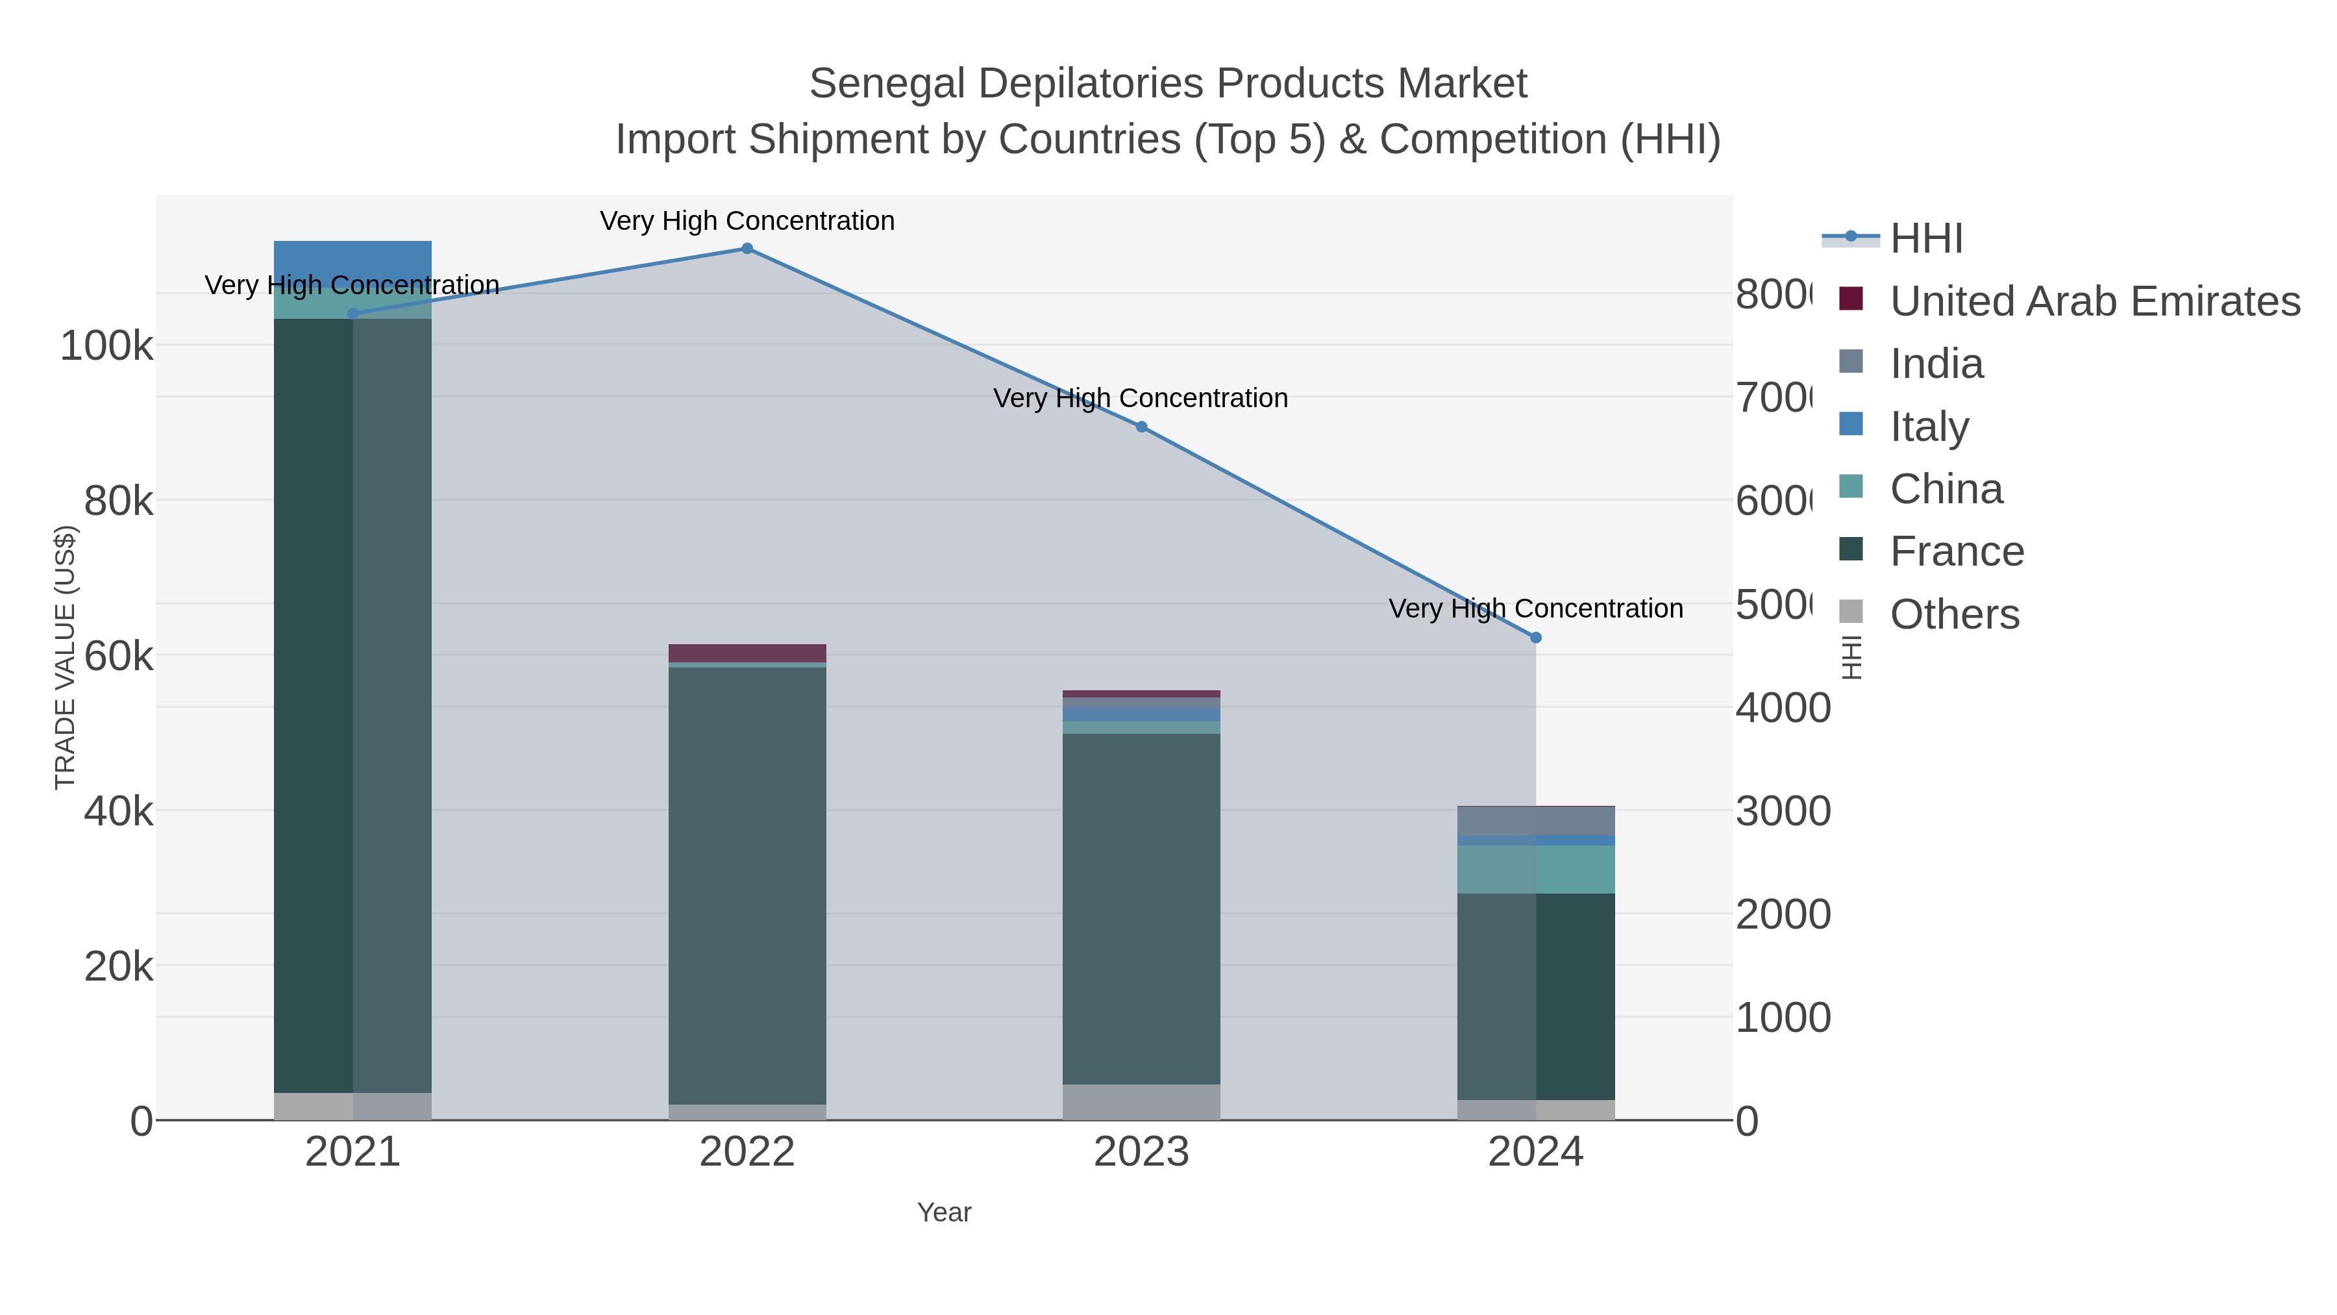
Task: Click the 40k y-axis tick label
Action: [118, 811]
